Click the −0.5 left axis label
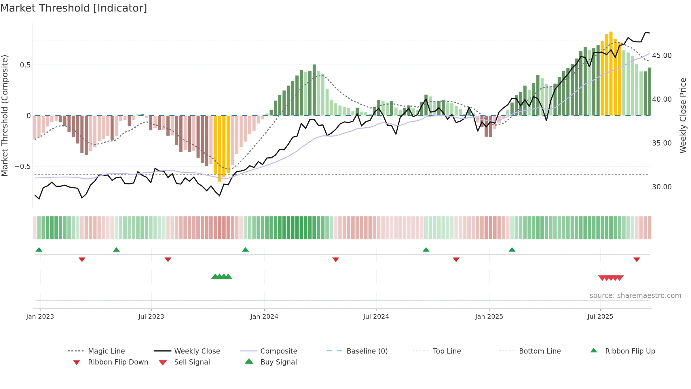Image resolution: width=691 pixels, height=389 pixels. (x=22, y=166)
